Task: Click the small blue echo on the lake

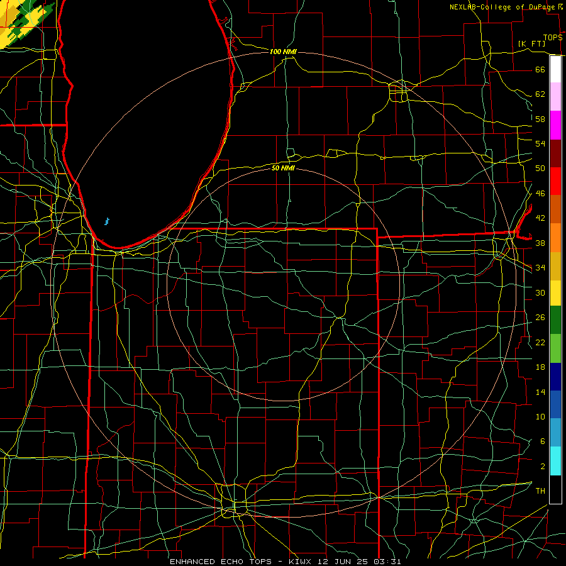Action: tap(107, 221)
